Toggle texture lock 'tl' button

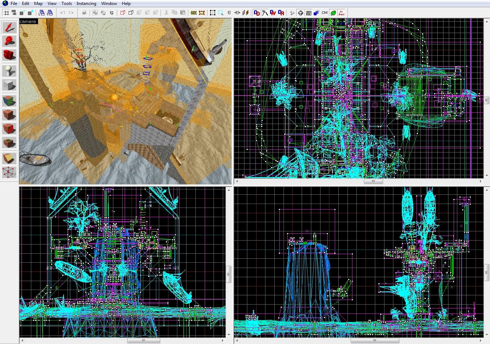pos(229,13)
